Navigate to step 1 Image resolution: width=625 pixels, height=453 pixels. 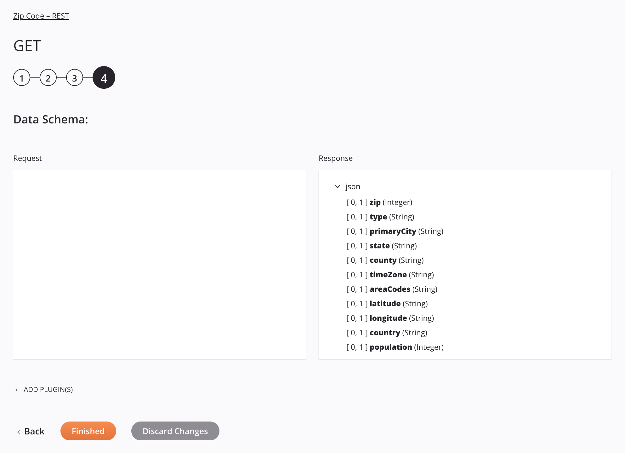[21, 78]
